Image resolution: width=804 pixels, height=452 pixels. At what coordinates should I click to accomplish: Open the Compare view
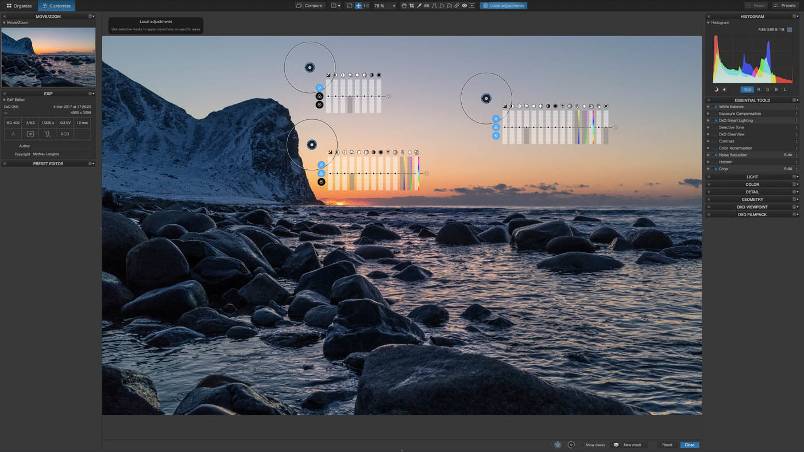[309, 5]
